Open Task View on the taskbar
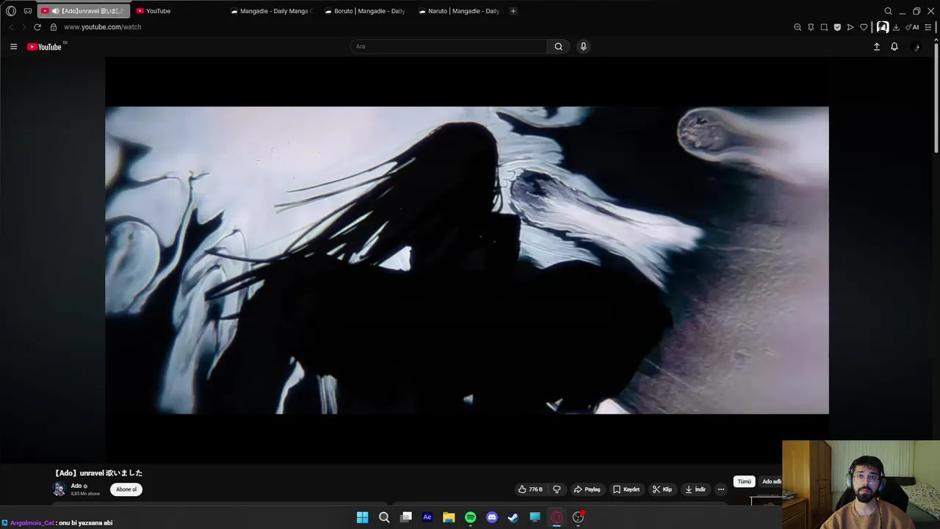Screen dimensions: 940x529 pyautogui.click(x=405, y=517)
